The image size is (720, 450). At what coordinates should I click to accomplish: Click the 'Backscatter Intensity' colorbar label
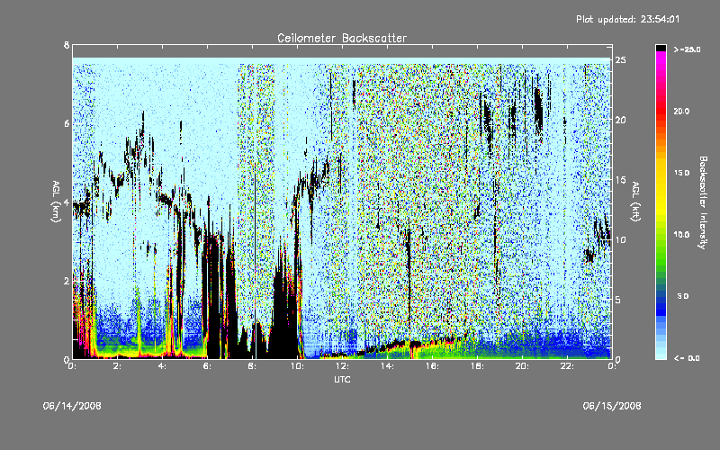click(703, 202)
